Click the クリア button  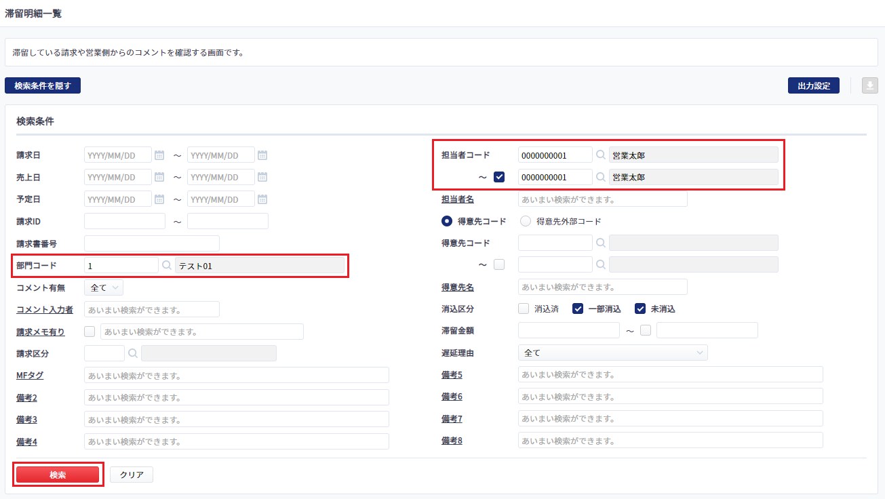(x=132, y=475)
